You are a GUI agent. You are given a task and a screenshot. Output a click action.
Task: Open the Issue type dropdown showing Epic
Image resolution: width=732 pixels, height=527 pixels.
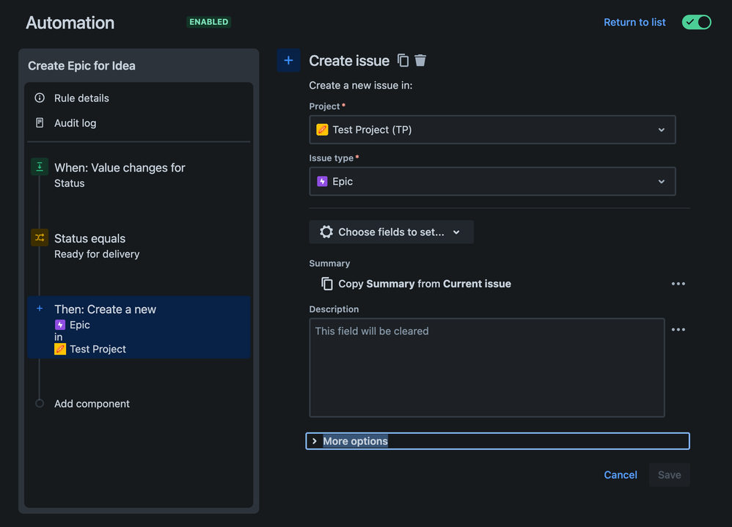[492, 182]
